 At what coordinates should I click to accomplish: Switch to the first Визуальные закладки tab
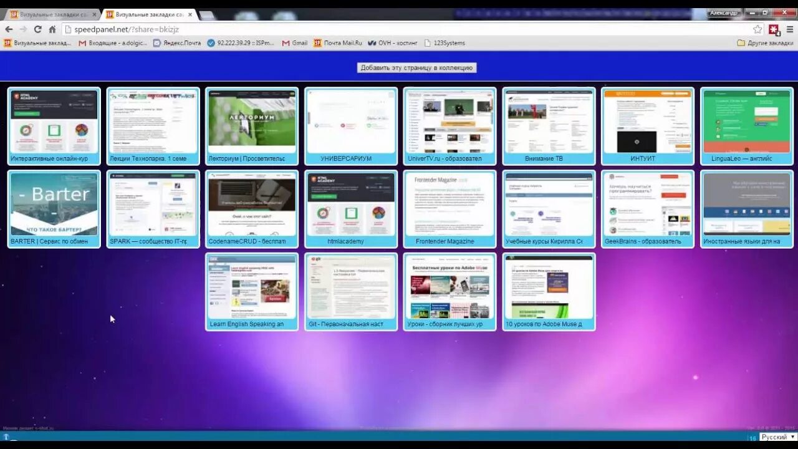pyautogui.click(x=53, y=14)
